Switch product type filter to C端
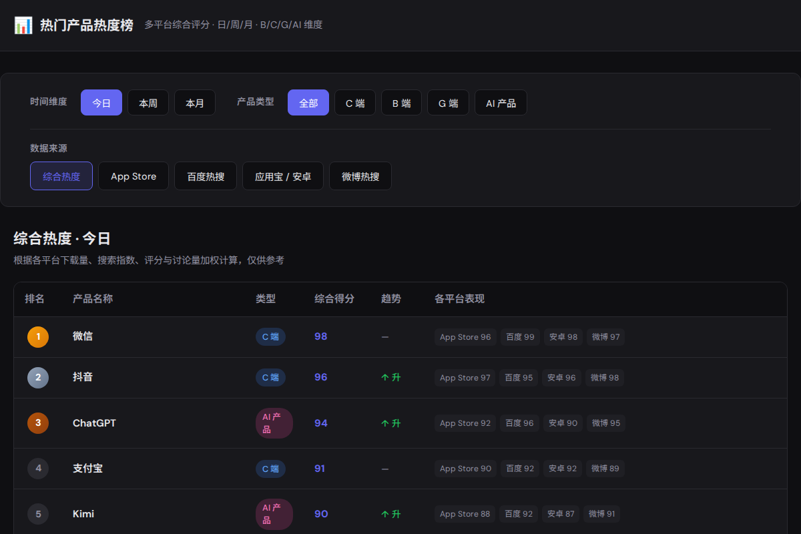 coord(354,102)
